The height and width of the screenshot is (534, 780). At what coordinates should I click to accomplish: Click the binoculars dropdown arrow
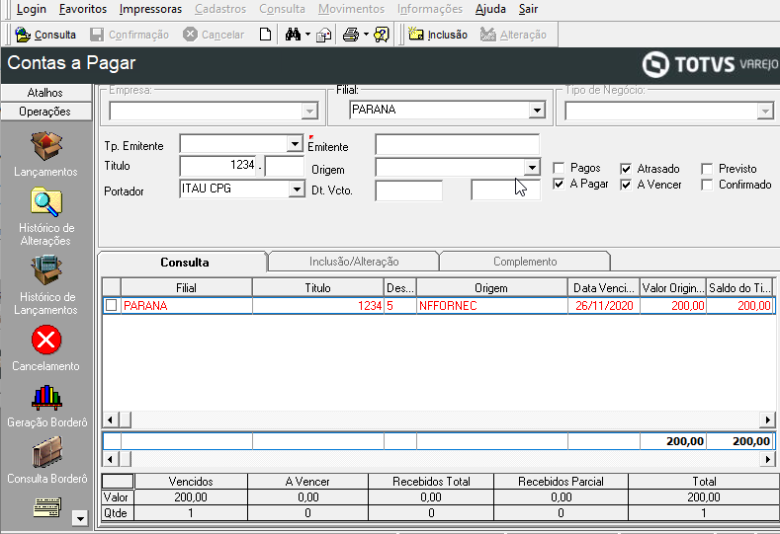coord(307,35)
